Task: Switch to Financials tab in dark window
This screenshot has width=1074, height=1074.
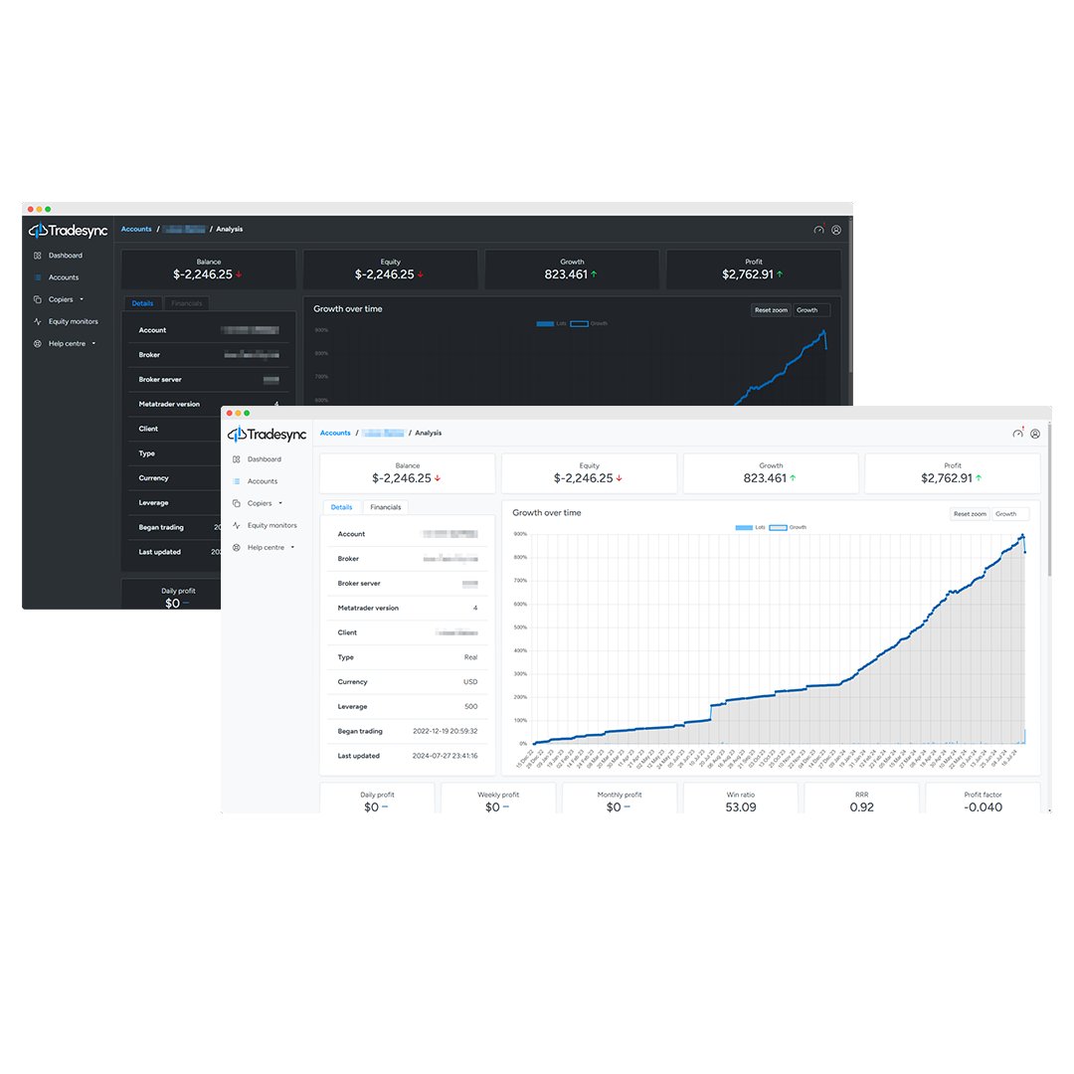Action: point(186,303)
